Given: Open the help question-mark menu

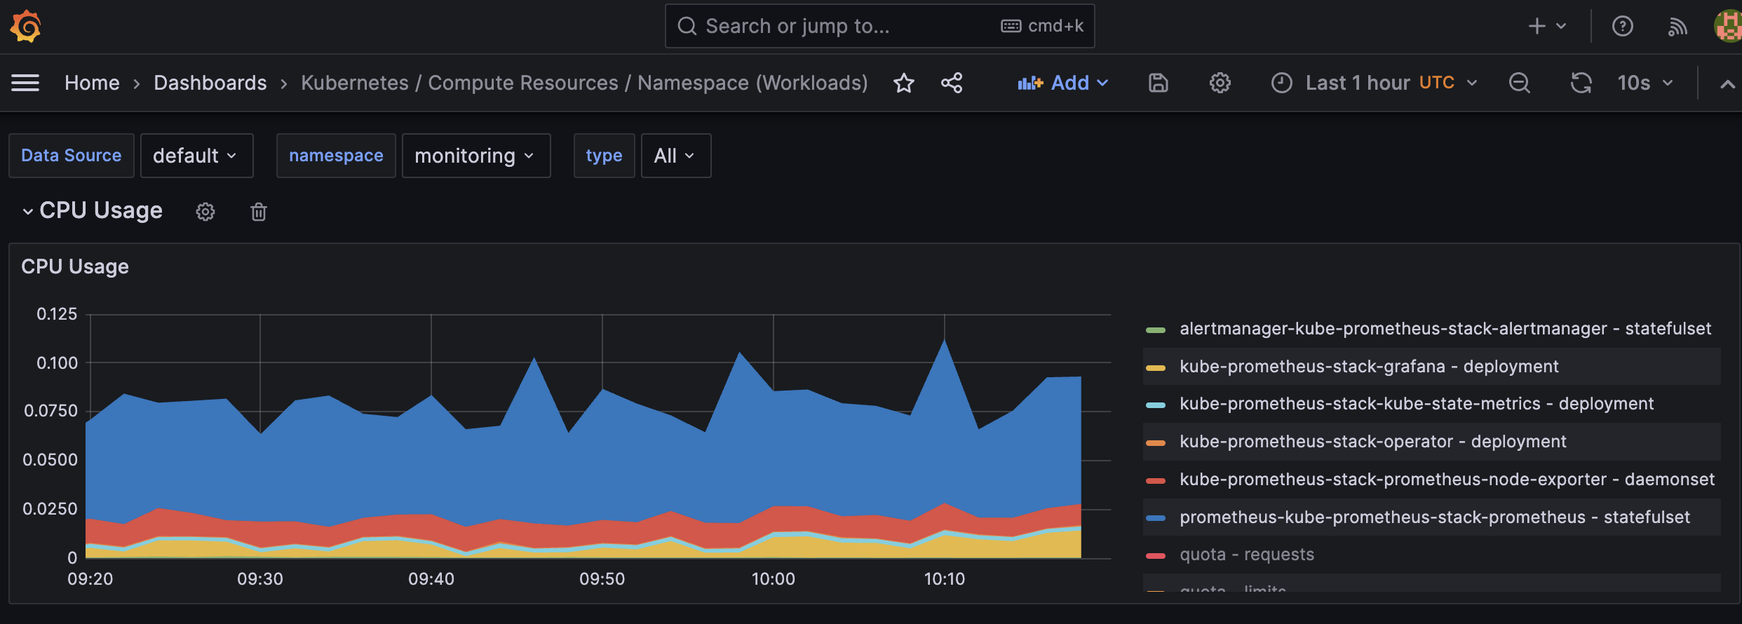Looking at the screenshot, I should (1623, 27).
